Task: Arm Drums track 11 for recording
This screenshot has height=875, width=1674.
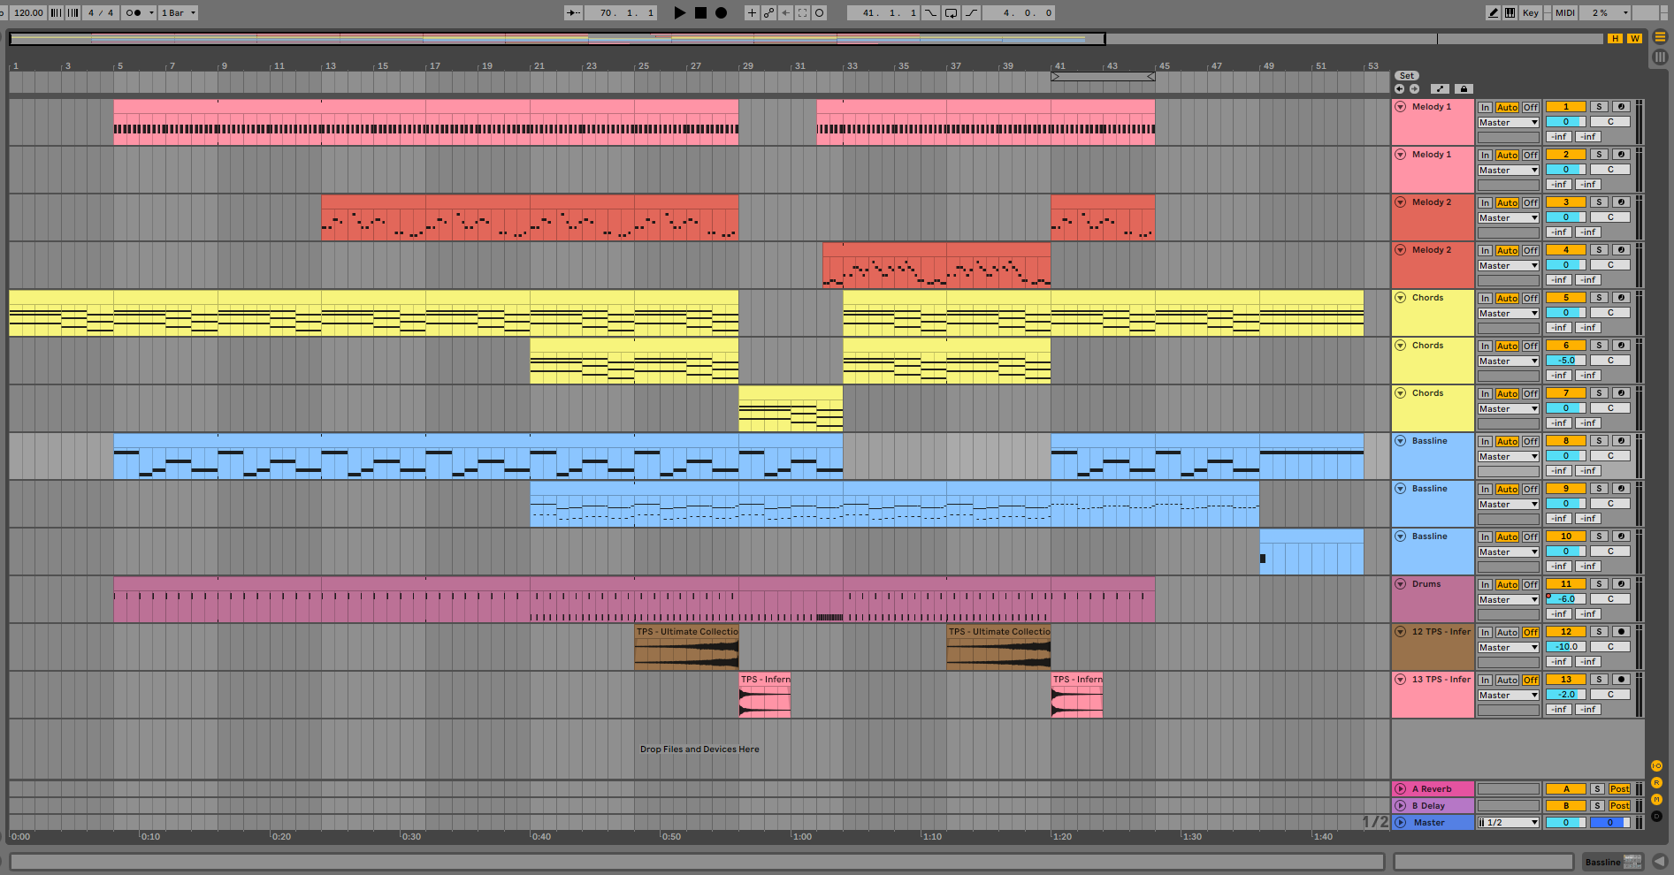Action: (1621, 584)
